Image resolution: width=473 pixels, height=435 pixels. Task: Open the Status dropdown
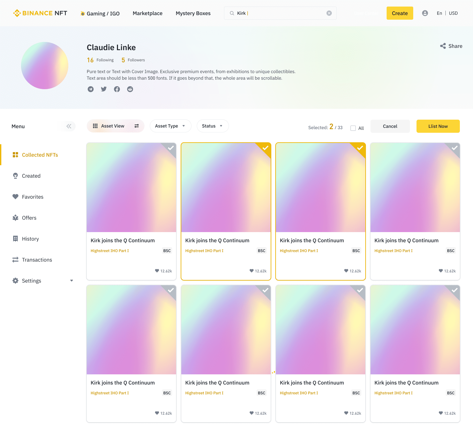pos(213,126)
